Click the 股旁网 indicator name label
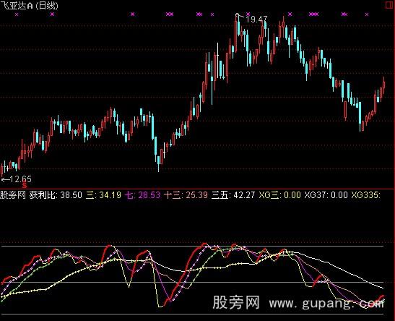Image resolution: width=395 pixels, height=321 pixels. (x=13, y=195)
